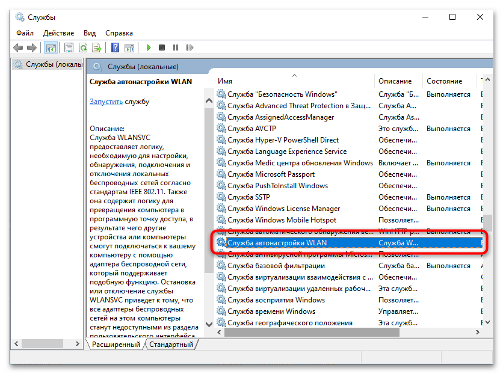Stop the service with square button
The height and width of the screenshot is (374, 503).
pyautogui.click(x=162, y=48)
